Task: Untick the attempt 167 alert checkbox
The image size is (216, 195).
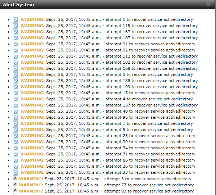Action: 15,32
